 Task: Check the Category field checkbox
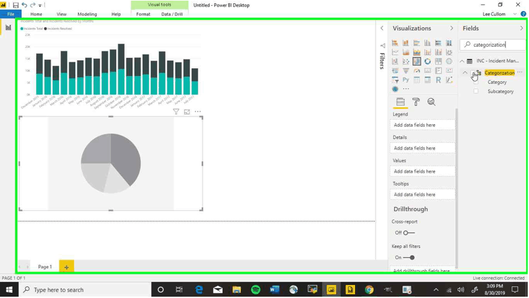pyautogui.click(x=476, y=82)
